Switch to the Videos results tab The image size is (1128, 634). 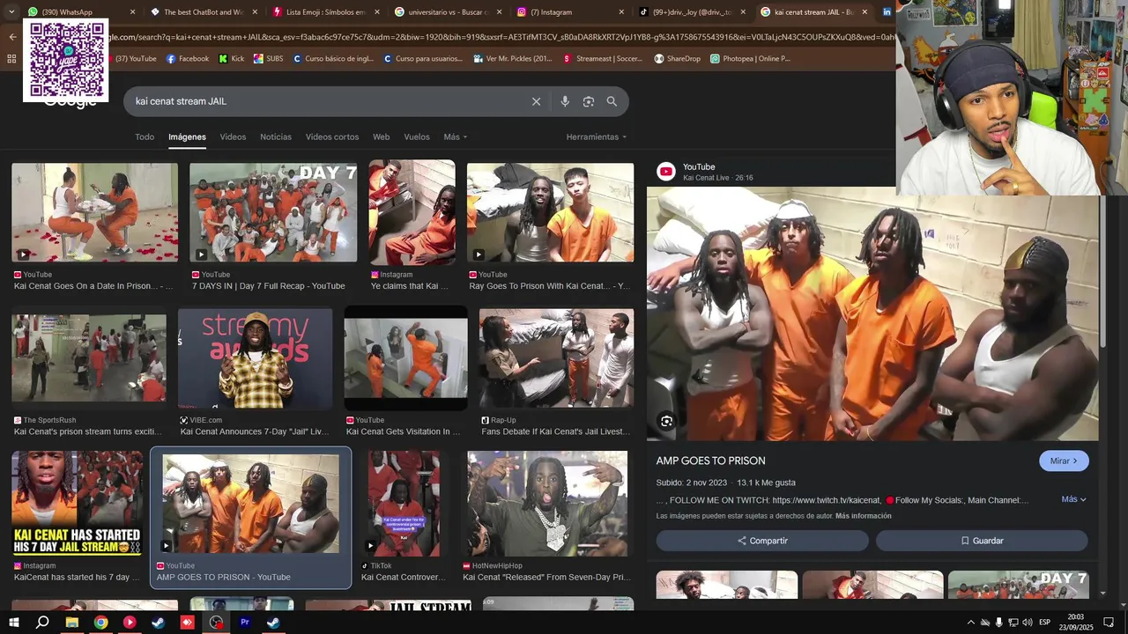[x=233, y=137]
